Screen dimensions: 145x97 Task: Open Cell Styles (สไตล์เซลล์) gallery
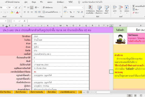[107, 9]
